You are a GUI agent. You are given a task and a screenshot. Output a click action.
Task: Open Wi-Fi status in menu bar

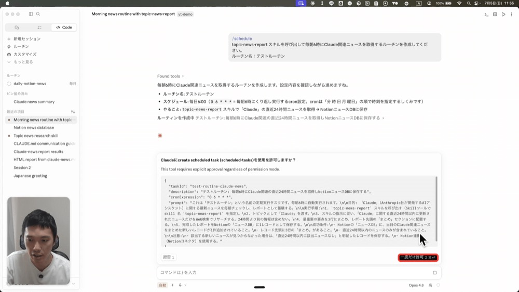[x=459, y=3]
